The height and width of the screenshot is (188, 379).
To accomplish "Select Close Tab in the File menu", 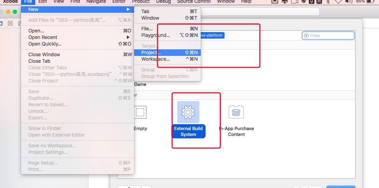I will [77, 61].
